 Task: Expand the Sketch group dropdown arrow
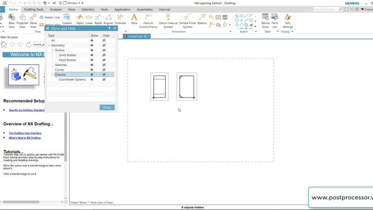click(x=256, y=31)
